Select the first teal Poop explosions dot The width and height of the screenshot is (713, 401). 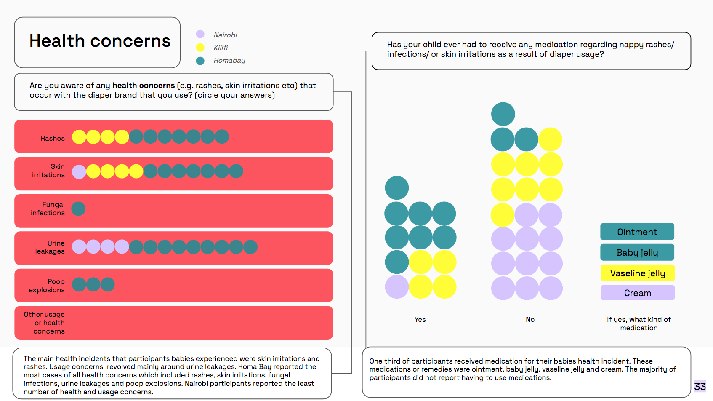coord(79,285)
